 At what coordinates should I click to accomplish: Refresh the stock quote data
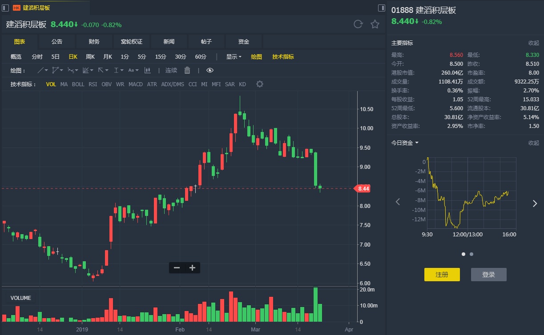[358, 24]
